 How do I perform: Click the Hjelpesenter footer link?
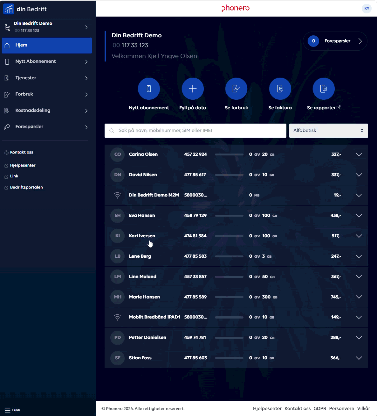point(267,408)
